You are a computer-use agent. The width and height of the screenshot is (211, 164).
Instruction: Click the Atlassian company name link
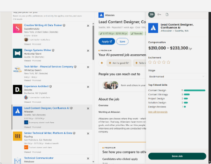point(110,15)
